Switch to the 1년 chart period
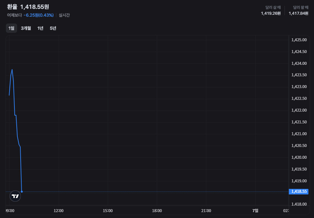314x218 pixels. coord(40,28)
